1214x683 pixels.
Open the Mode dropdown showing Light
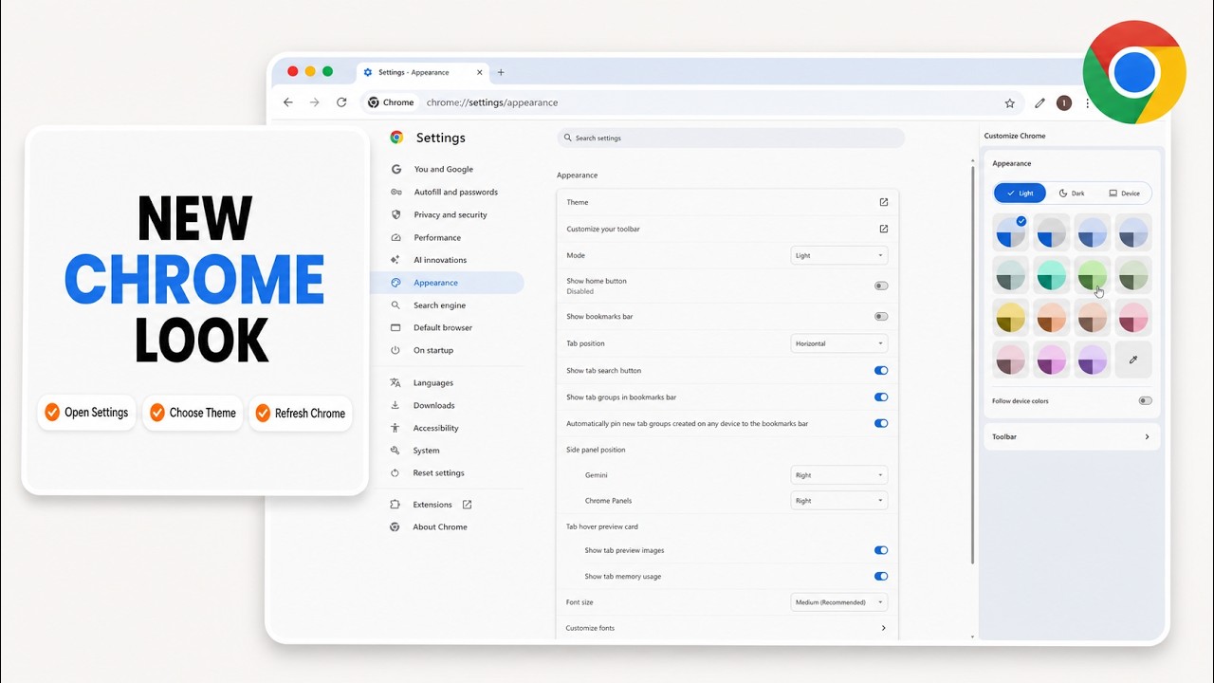click(839, 255)
